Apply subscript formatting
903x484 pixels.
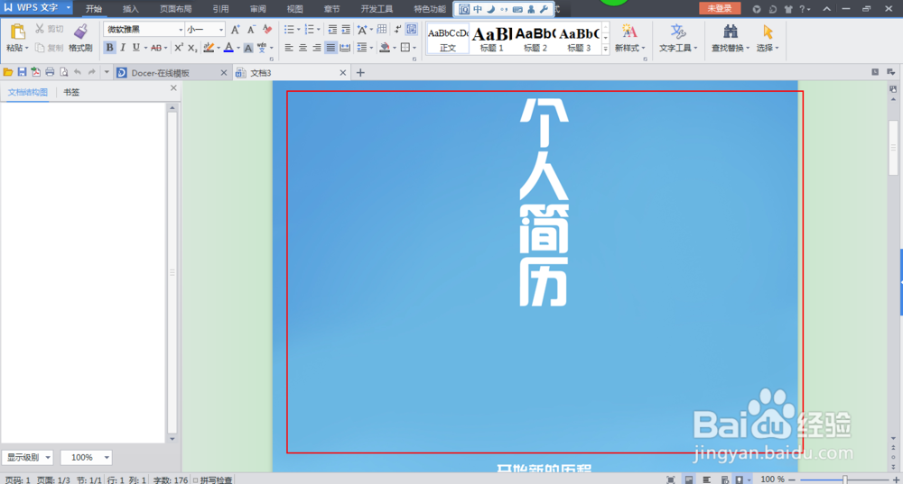192,48
